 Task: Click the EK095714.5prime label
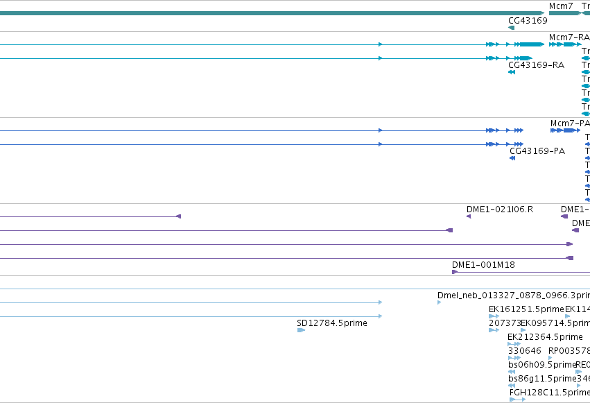pyautogui.click(x=555, y=323)
